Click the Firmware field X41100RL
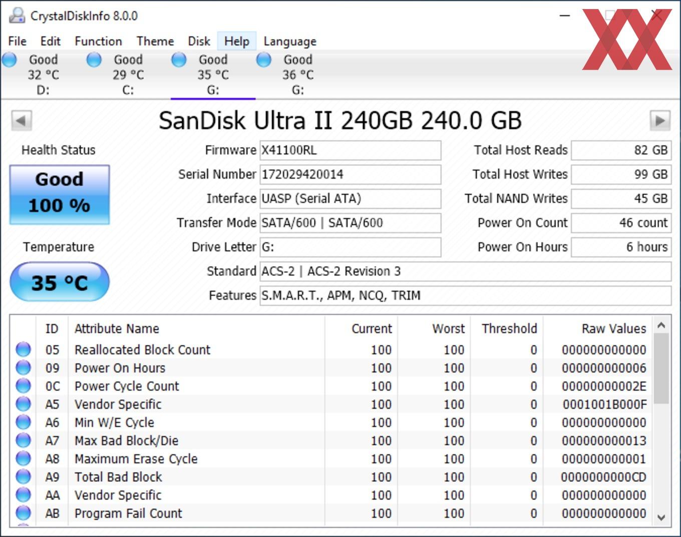This screenshot has width=681, height=537. pyautogui.click(x=350, y=150)
